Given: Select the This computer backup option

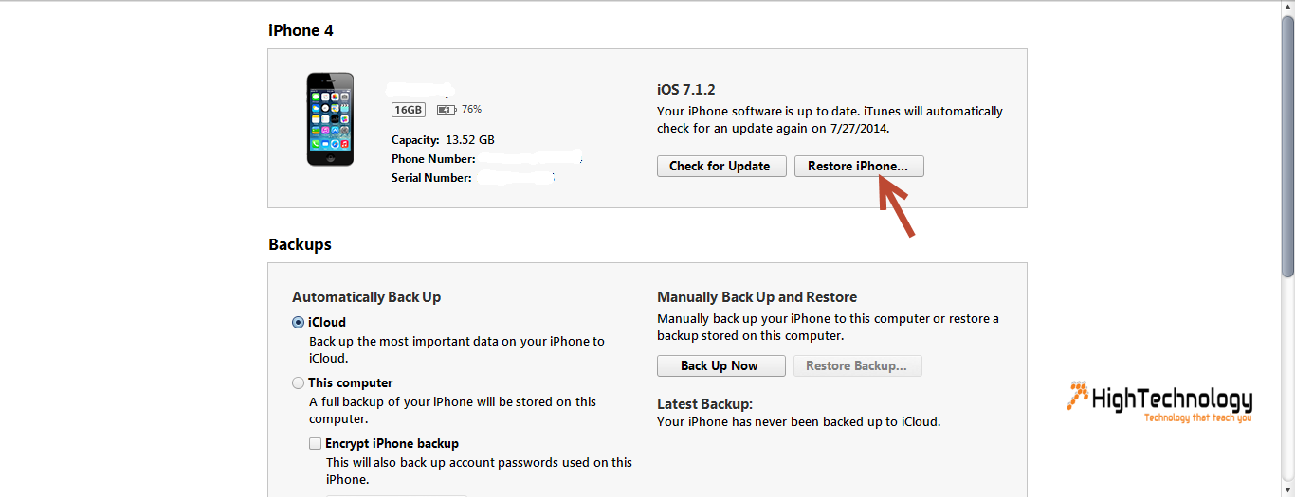Looking at the screenshot, I should coord(299,382).
